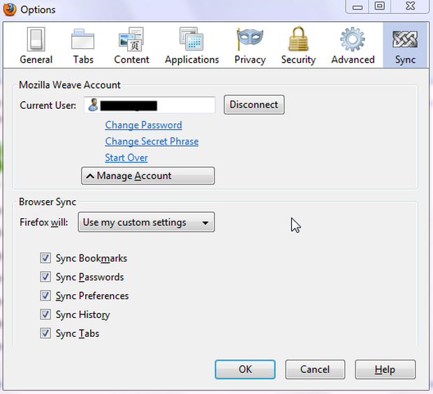
Task: Uncheck the Sync Preferences checkbox
Action: coord(45,296)
